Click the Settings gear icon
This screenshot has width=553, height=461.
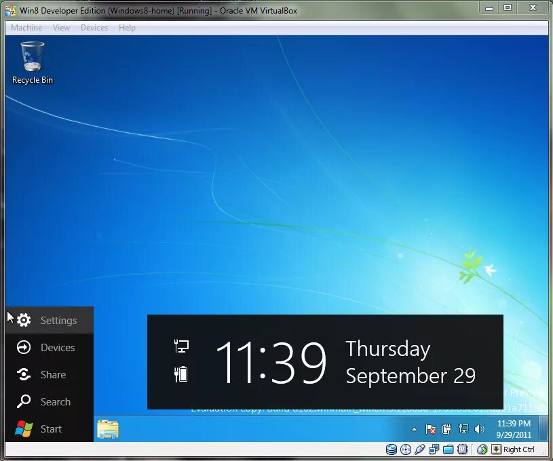point(24,320)
